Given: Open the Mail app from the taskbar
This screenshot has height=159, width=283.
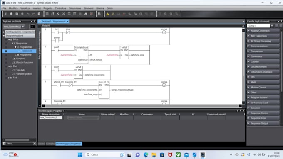Looking at the screenshot, I should 186,155.
